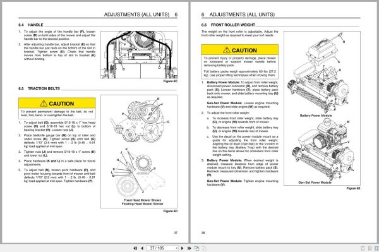Click the CAUTION banner in Front Roller Weight
This screenshot has height=252, width=379.
(240, 50)
